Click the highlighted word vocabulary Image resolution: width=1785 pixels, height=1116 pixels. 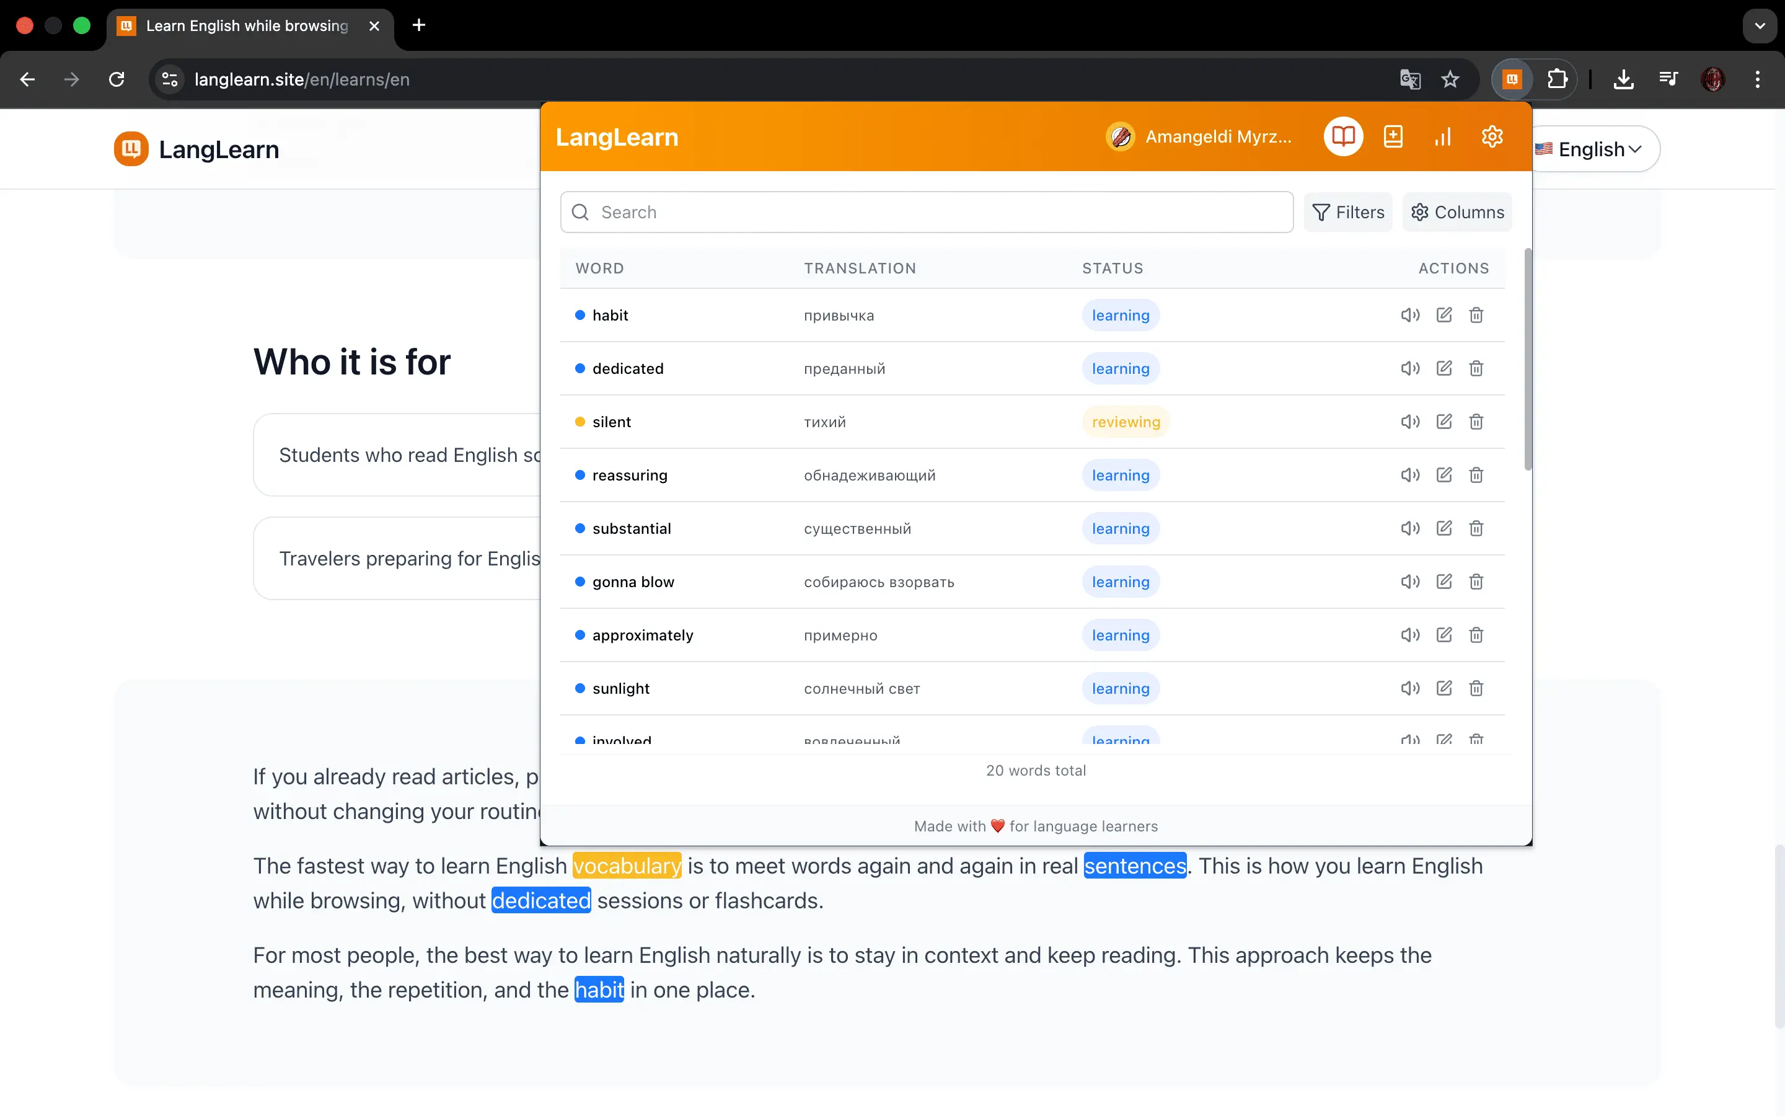pos(627,866)
